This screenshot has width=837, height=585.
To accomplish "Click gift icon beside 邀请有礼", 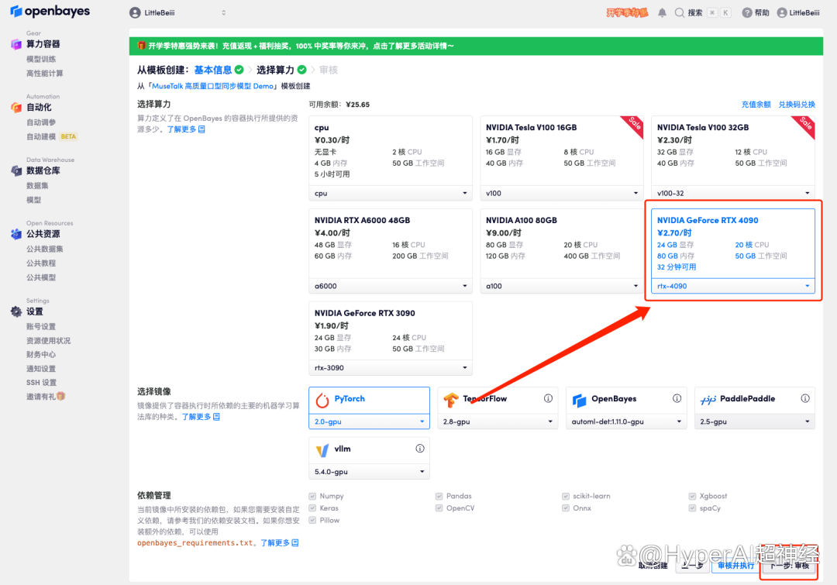I will [x=61, y=397].
